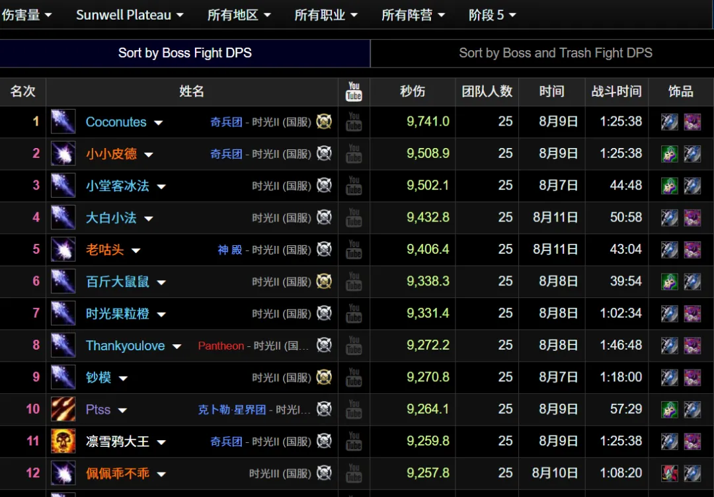Viewport: 714px width, 497px height.
Task: Open Coconutes player link
Action: [x=116, y=122]
